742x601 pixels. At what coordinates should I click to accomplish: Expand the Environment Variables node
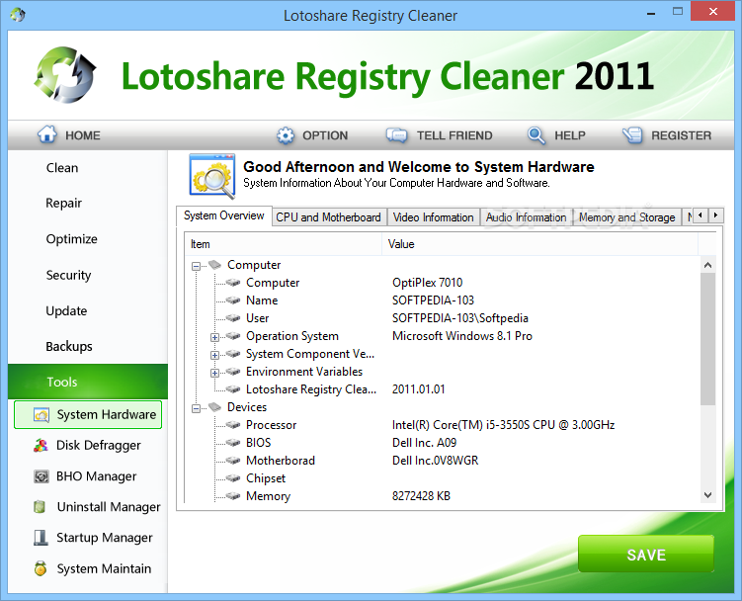click(x=214, y=373)
